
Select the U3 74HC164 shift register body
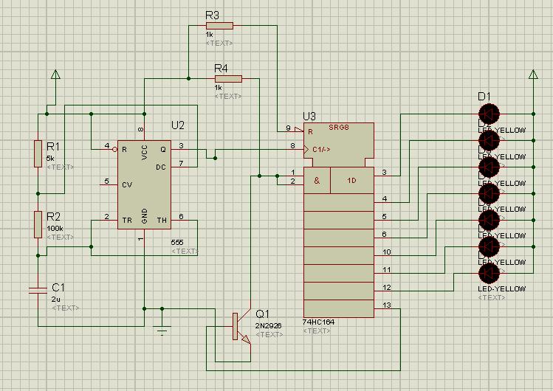point(339,220)
